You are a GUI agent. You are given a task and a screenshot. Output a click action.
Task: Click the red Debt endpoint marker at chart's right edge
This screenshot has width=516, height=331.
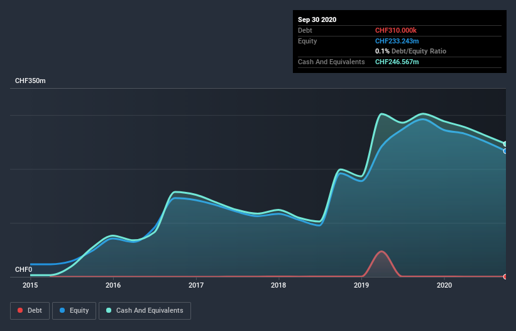[x=505, y=276]
